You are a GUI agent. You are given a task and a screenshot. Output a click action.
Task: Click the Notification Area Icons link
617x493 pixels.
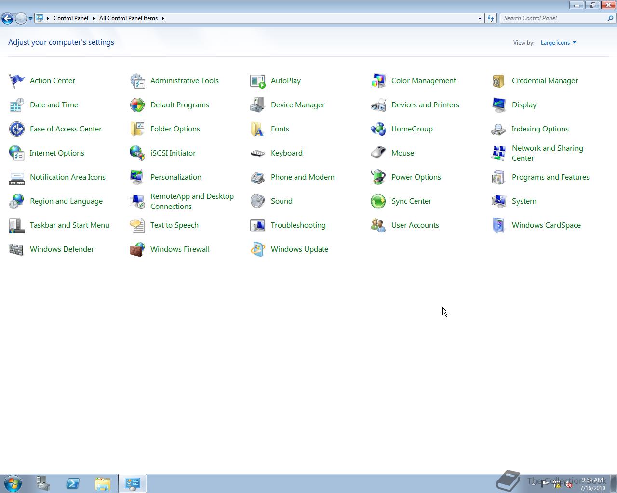[x=67, y=177]
